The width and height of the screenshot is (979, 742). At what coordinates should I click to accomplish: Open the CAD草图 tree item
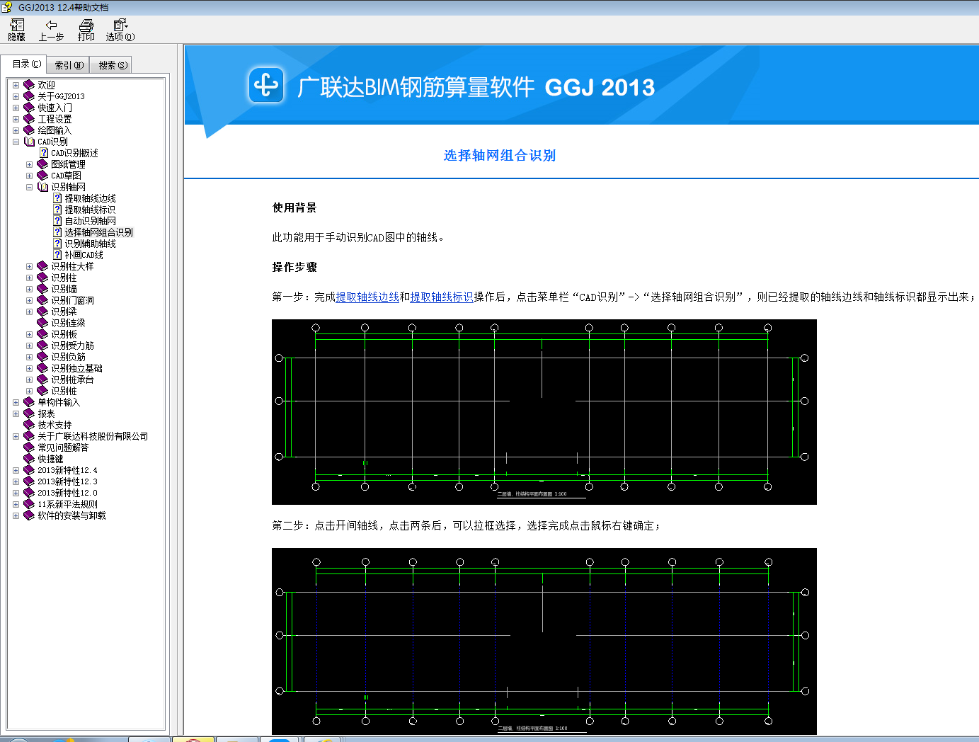66,176
